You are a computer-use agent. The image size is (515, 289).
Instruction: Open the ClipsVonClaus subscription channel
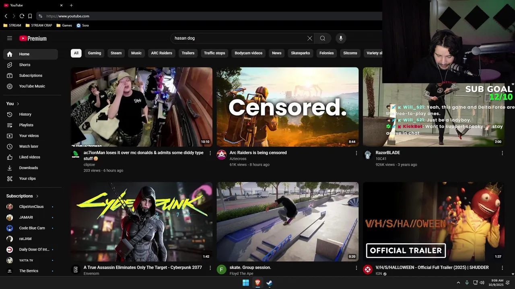[x=31, y=207]
